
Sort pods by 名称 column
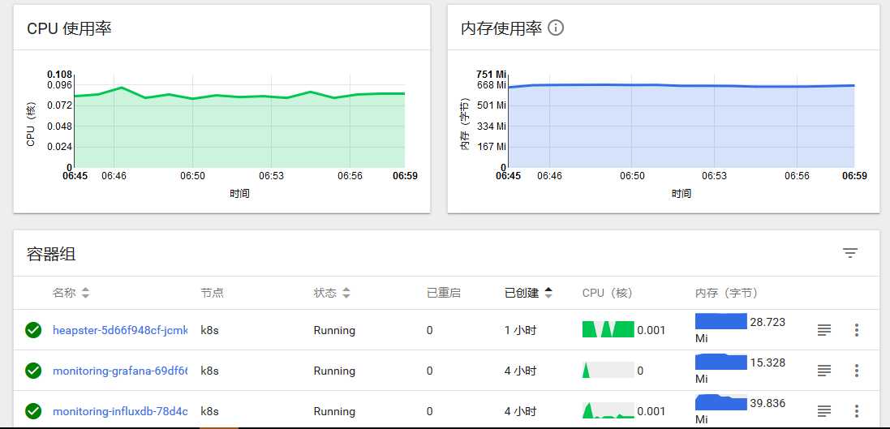71,293
